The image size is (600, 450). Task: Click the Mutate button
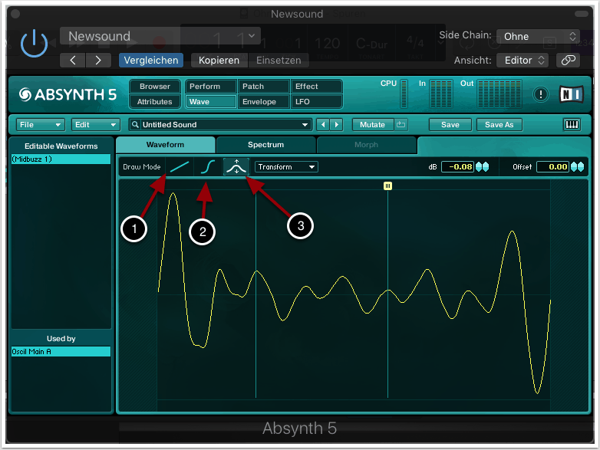coord(372,124)
